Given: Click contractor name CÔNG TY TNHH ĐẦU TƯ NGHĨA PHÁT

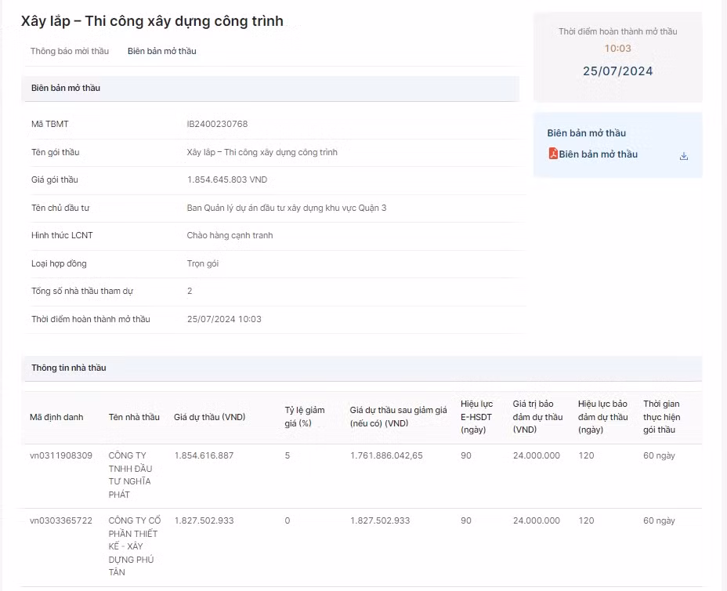Looking at the screenshot, I should click(x=131, y=475).
